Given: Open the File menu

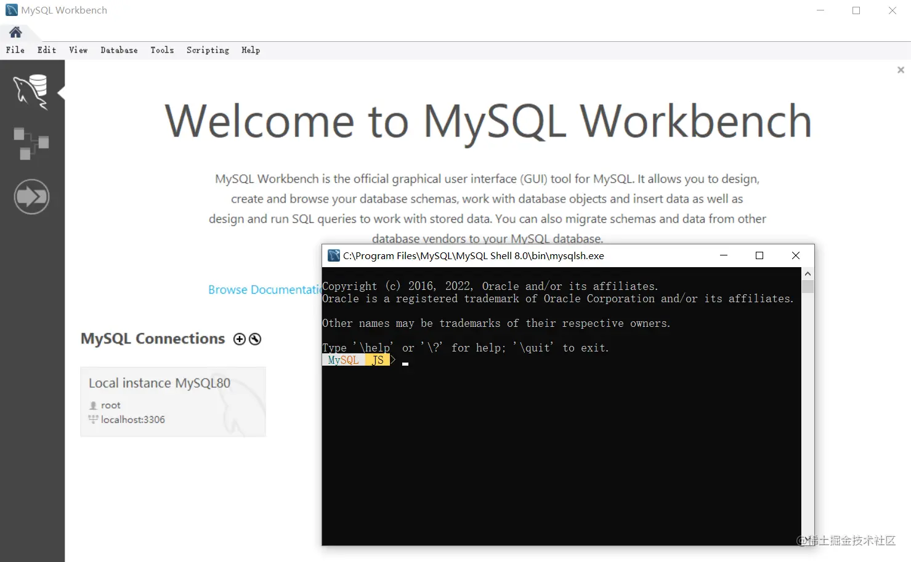Looking at the screenshot, I should click(x=15, y=50).
